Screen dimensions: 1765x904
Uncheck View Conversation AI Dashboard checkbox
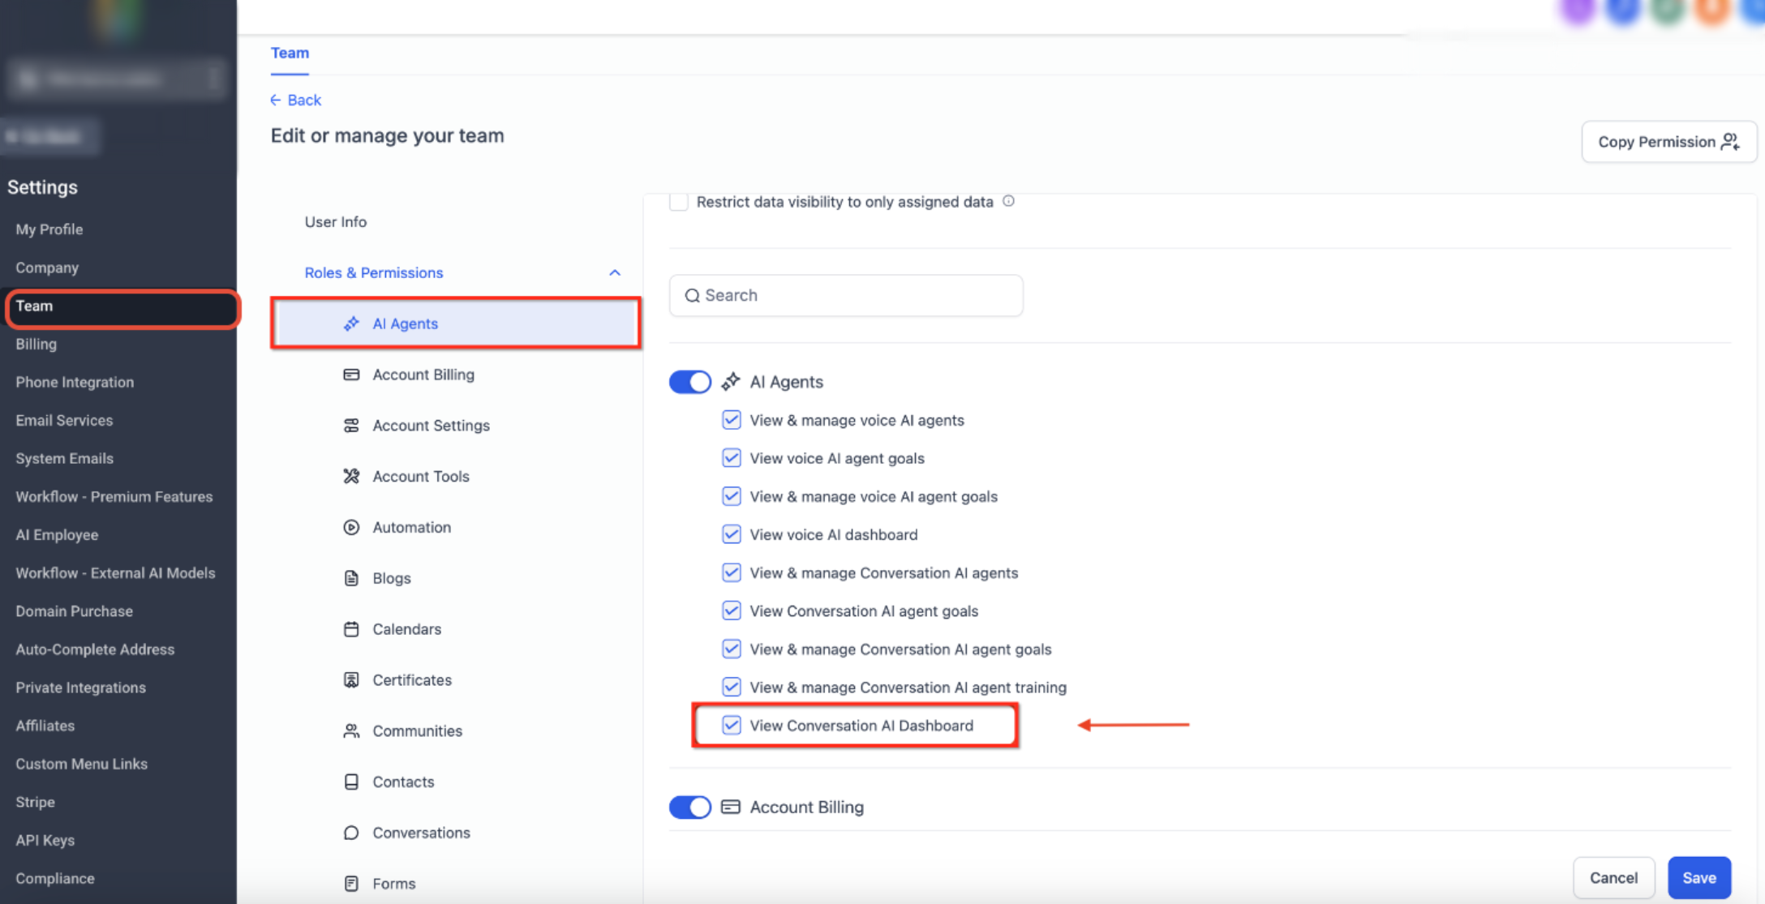732,725
